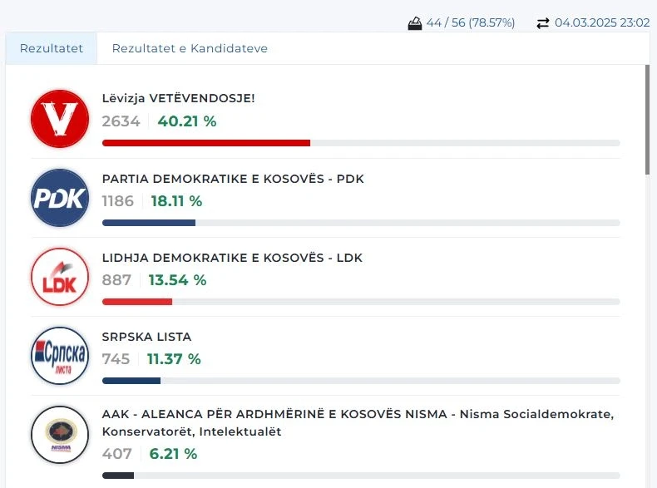Image resolution: width=657 pixels, height=488 pixels.
Task: Click the vertical scrollbar on results list
Action: point(647,121)
